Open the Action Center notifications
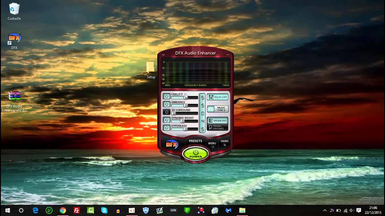 [x=359, y=211]
